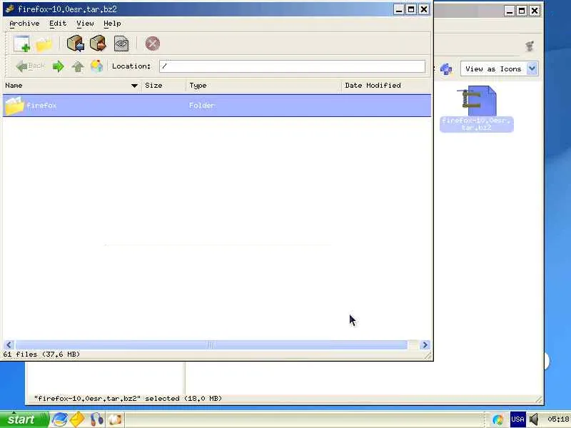Maximize the firefox-10.0esr.tar.bz2 archive window
Image resolution: width=571 pixels, height=428 pixels.
click(x=411, y=9)
